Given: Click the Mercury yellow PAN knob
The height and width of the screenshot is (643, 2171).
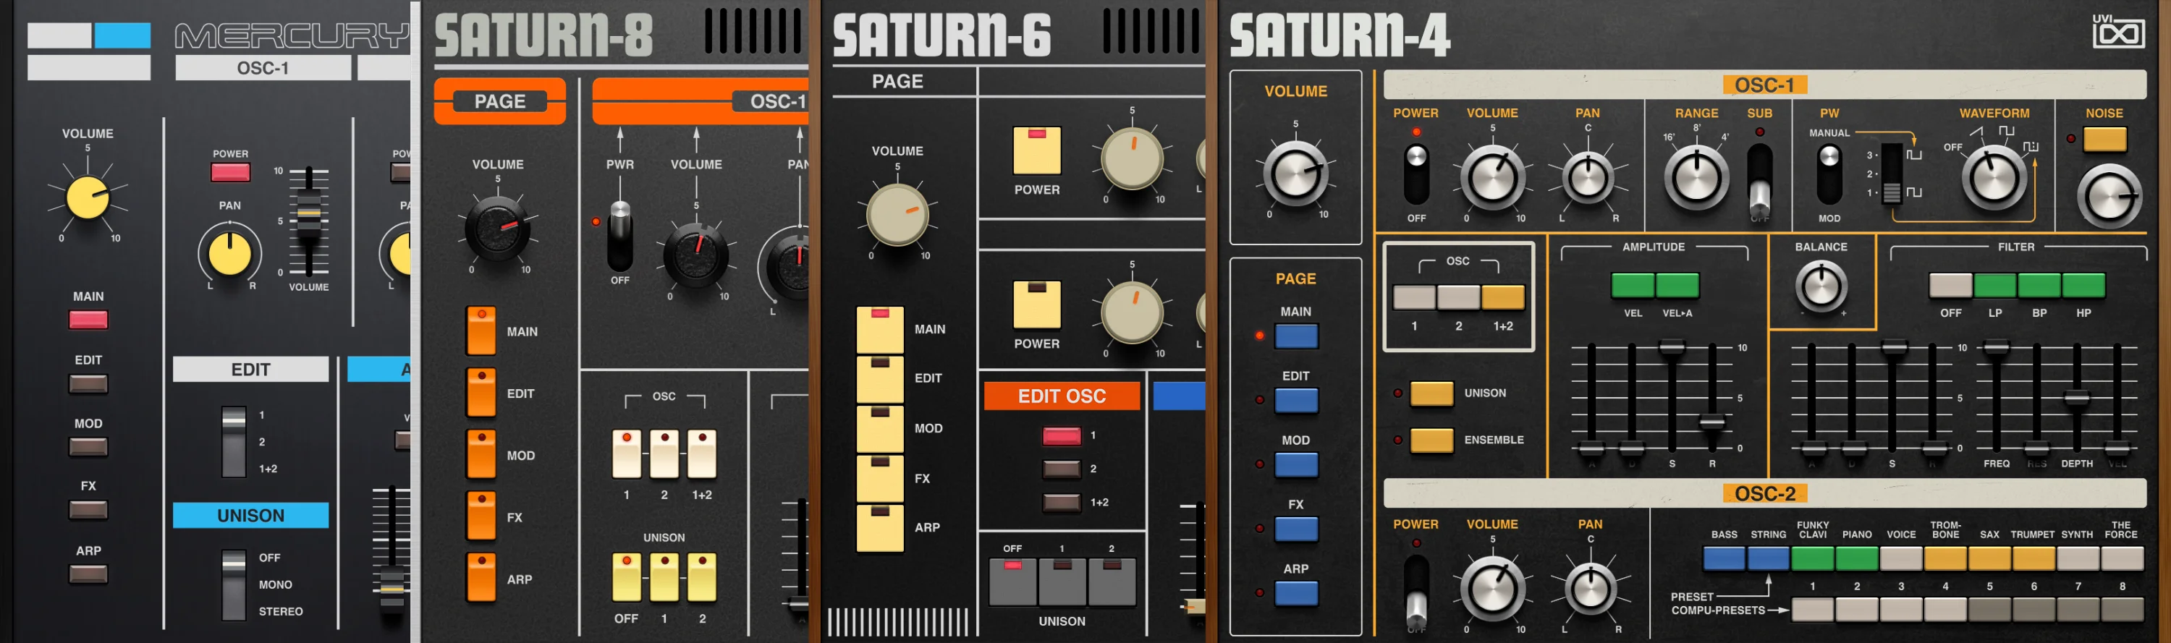Looking at the screenshot, I should (x=229, y=252).
